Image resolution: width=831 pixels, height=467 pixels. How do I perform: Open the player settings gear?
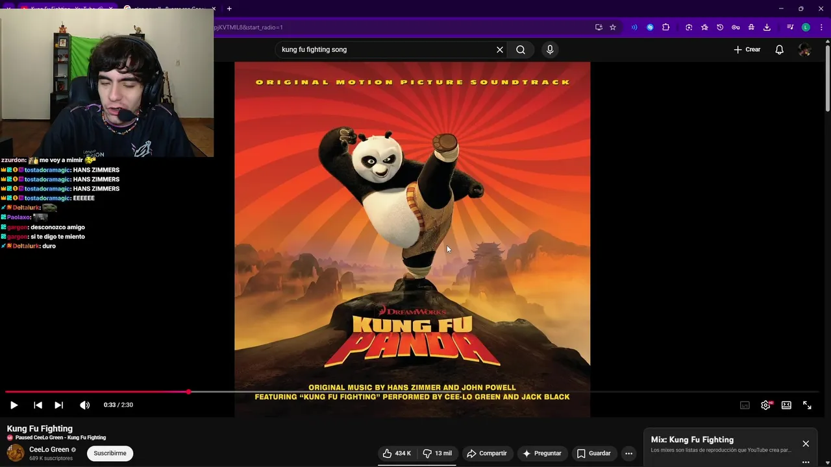point(766,405)
